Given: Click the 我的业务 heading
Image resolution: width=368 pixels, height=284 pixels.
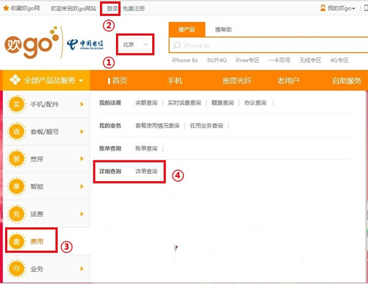Looking at the screenshot, I should coord(110,125).
